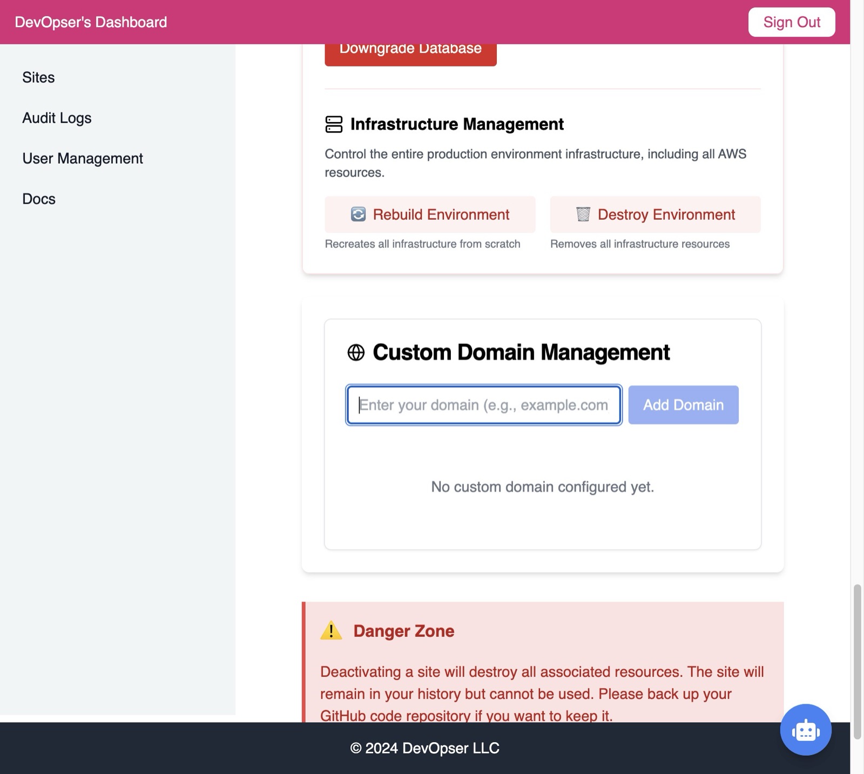This screenshot has height=774, width=864.
Task: Click the Destroy Environment button
Action: (x=655, y=214)
